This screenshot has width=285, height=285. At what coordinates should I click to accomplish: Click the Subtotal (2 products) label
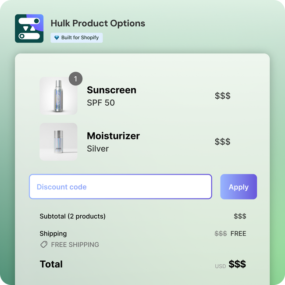point(72,216)
